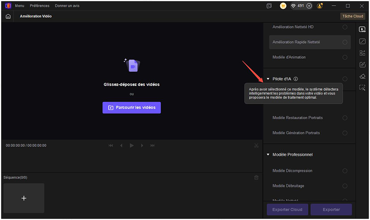Select the UHD video enhancement sidebar icon
The height and width of the screenshot is (220, 370).
[x=363, y=29]
